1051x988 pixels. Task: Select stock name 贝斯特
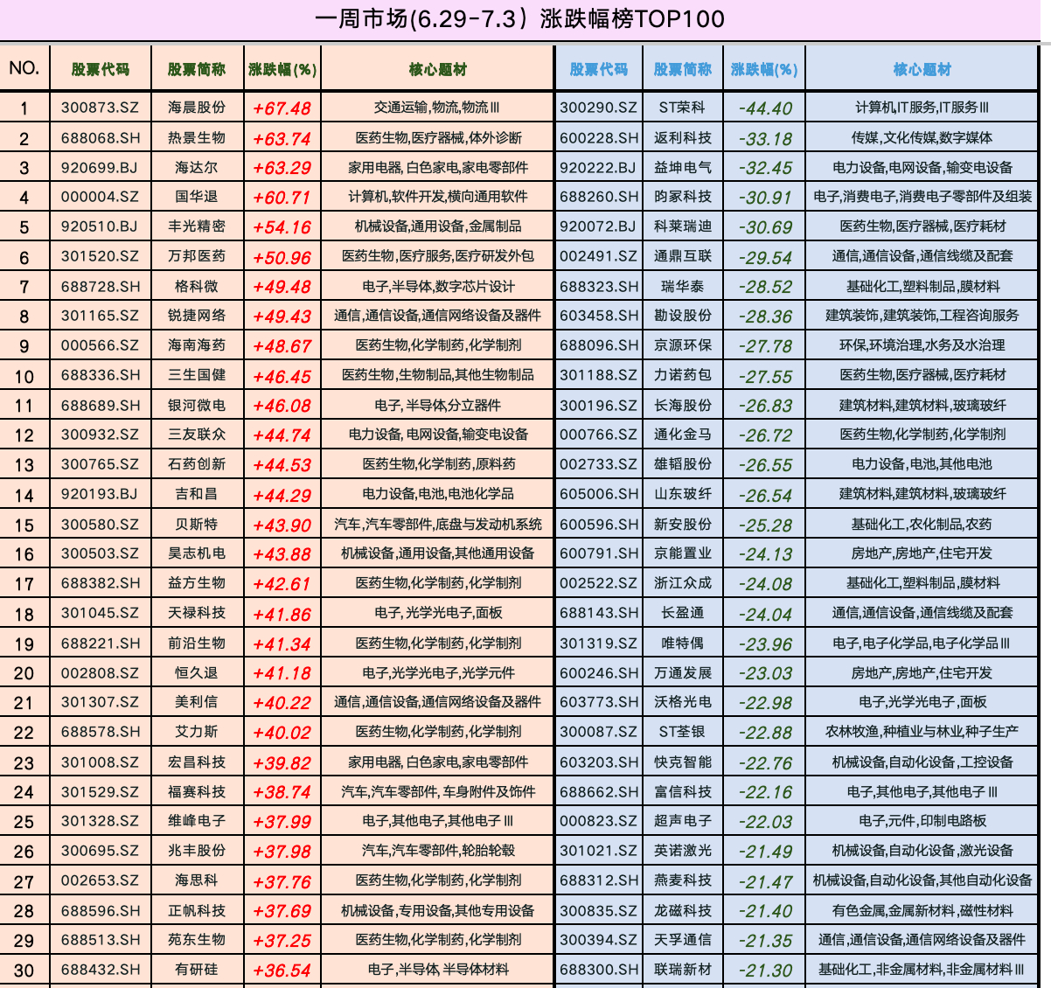point(197,524)
